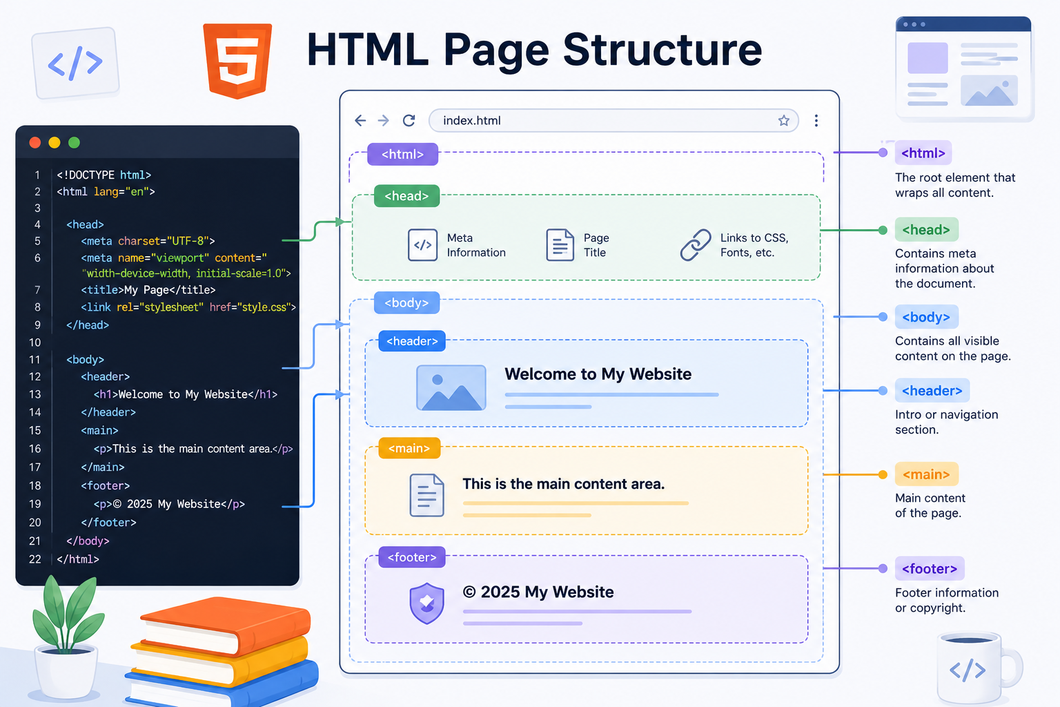Viewport: 1060px width, 707px height.
Task: Click 'The root element that wraps all content.'
Action: pos(955,185)
